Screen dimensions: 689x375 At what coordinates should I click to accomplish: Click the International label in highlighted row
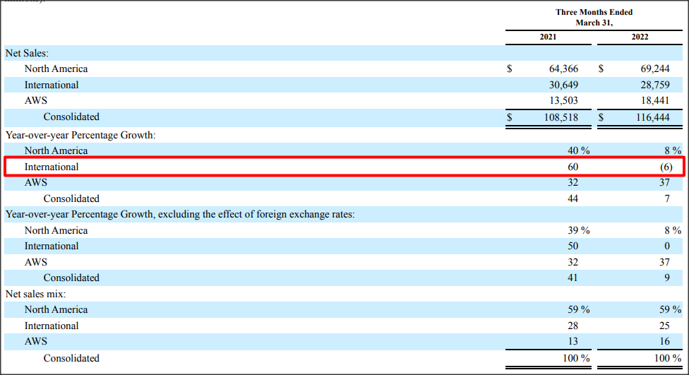coord(52,167)
